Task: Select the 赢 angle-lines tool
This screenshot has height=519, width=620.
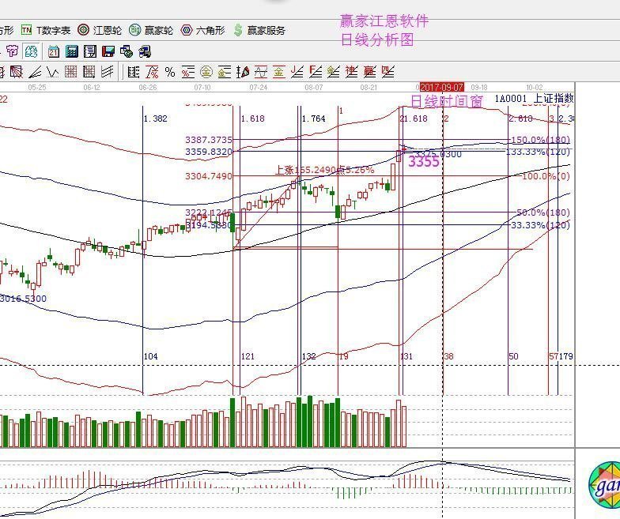Action: pyautogui.click(x=370, y=72)
